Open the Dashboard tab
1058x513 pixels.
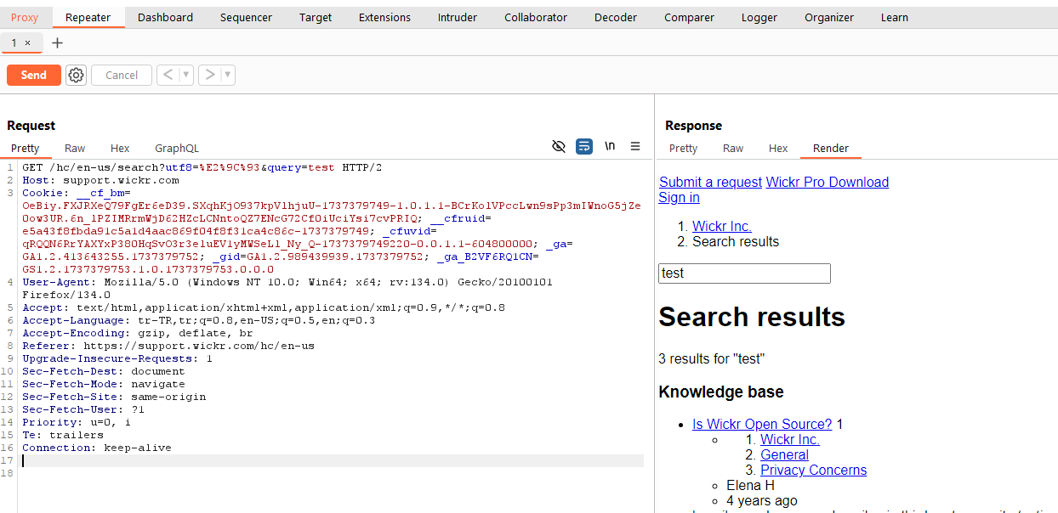click(x=165, y=17)
